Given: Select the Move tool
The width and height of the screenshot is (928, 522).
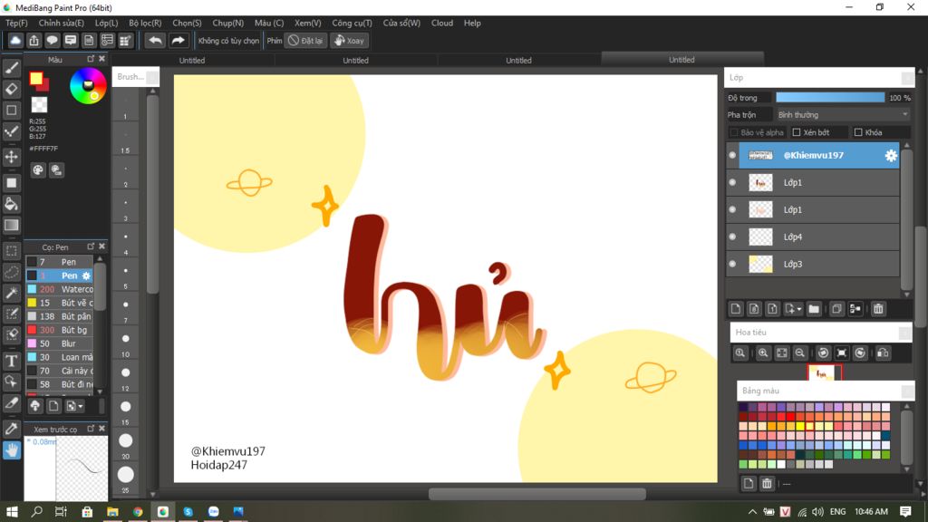Looking at the screenshot, I should click(11, 157).
